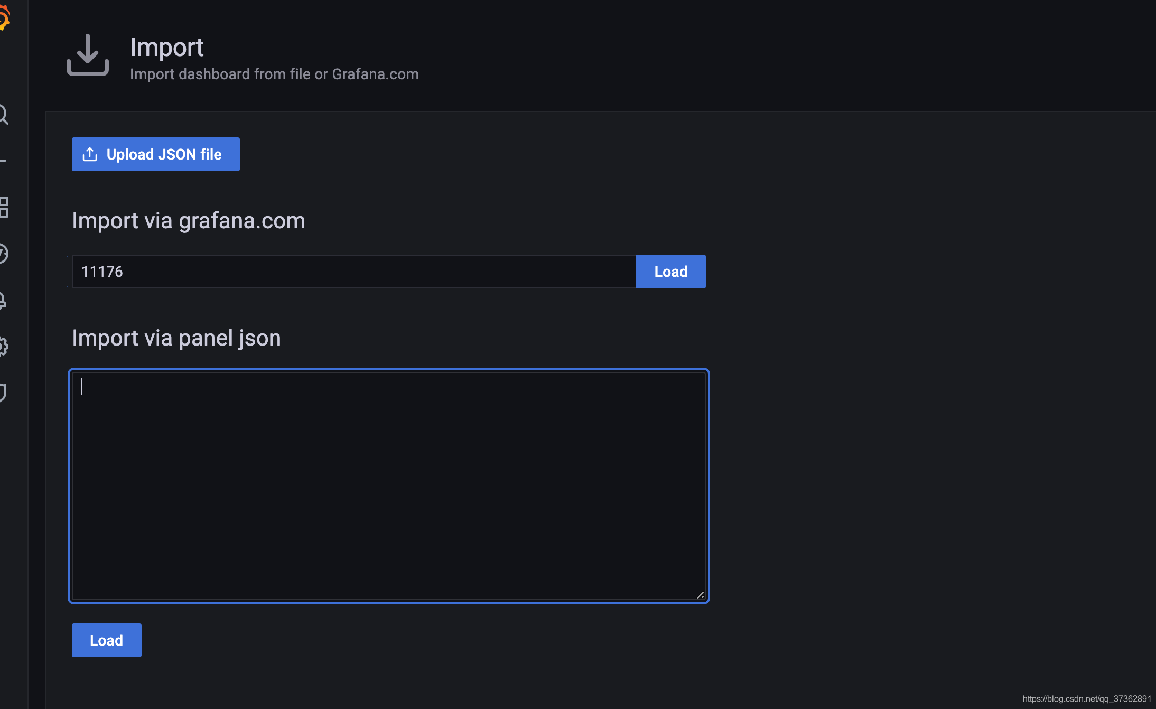Viewport: 1156px width, 709px height.
Task: Click 'Import via grafana.com' heading
Action: click(x=189, y=221)
